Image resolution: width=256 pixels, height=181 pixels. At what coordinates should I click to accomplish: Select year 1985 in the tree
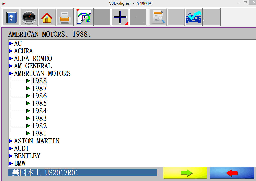[x=39, y=103]
